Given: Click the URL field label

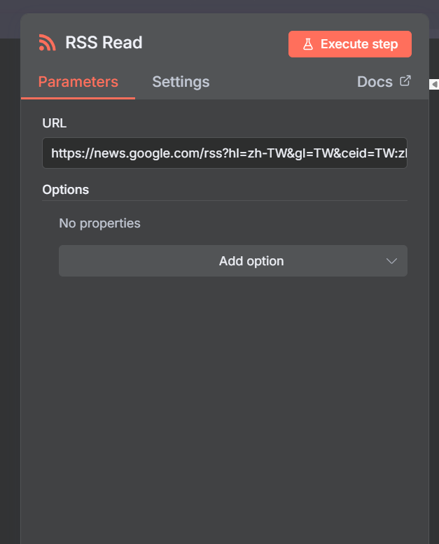Looking at the screenshot, I should tap(55, 123).
